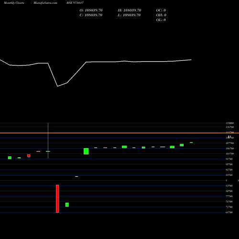239x239 pixels.
Task: Click the low value L: 108039.70
Action: [x=129, y=15]
